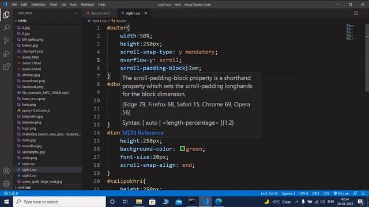Open File Explorer from taskbar
The image size is (369, 207).
139,202
